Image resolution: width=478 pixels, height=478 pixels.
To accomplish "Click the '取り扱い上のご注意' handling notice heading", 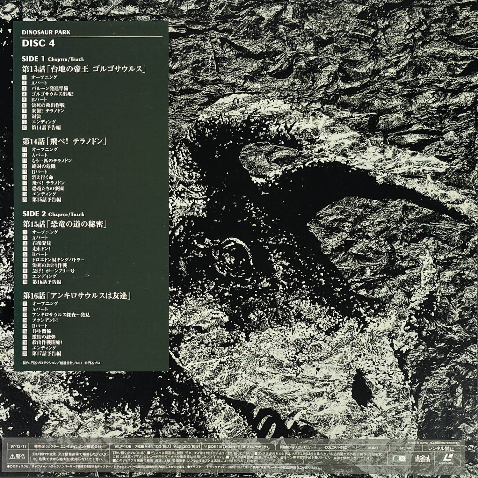I will click(129, 453).
